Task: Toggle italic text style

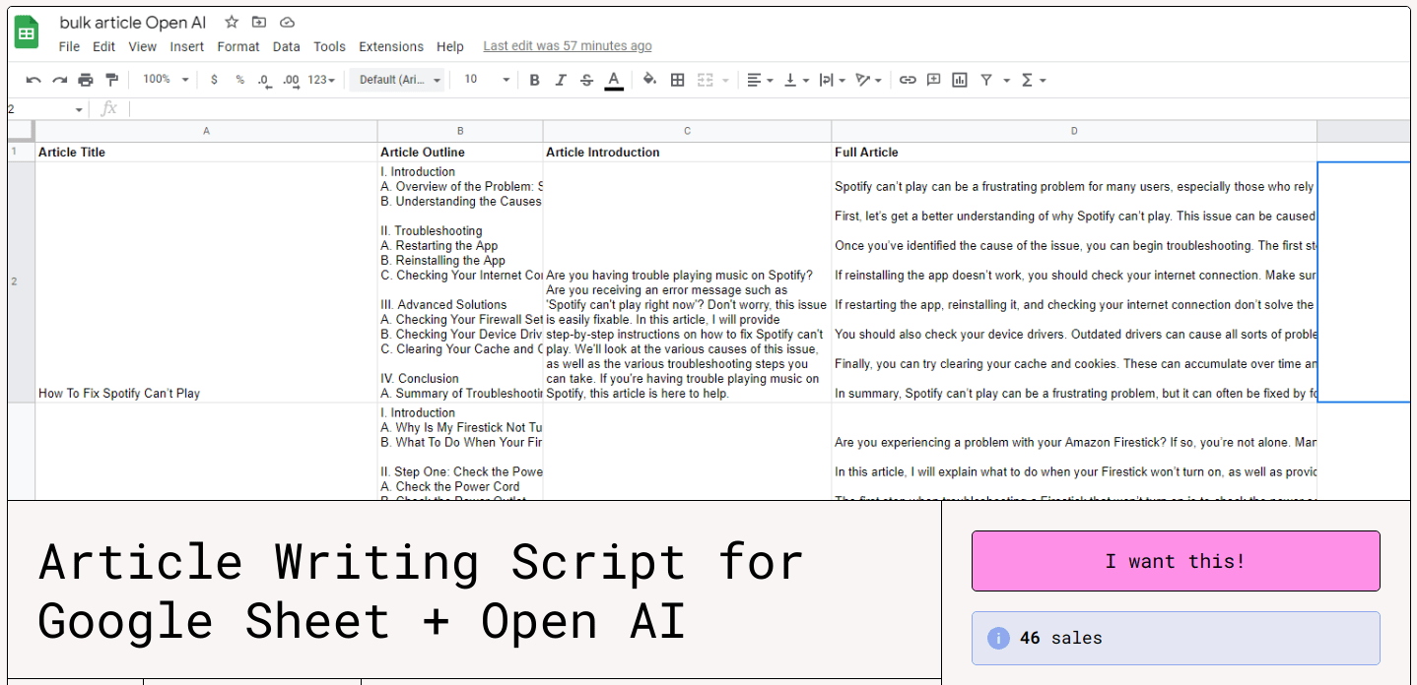Action: (561, 80)
